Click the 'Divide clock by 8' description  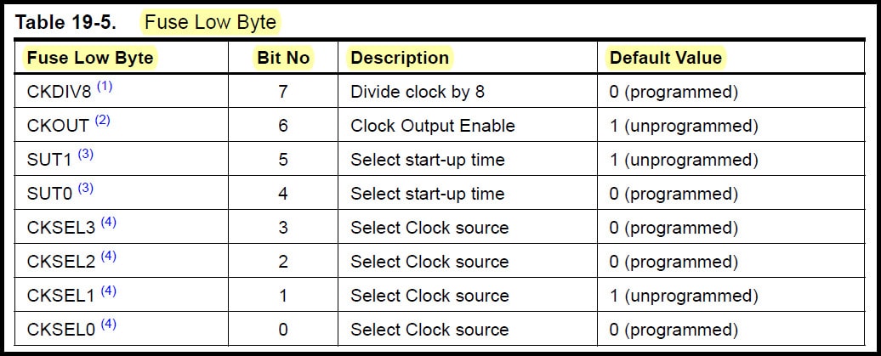coord(418,92)
